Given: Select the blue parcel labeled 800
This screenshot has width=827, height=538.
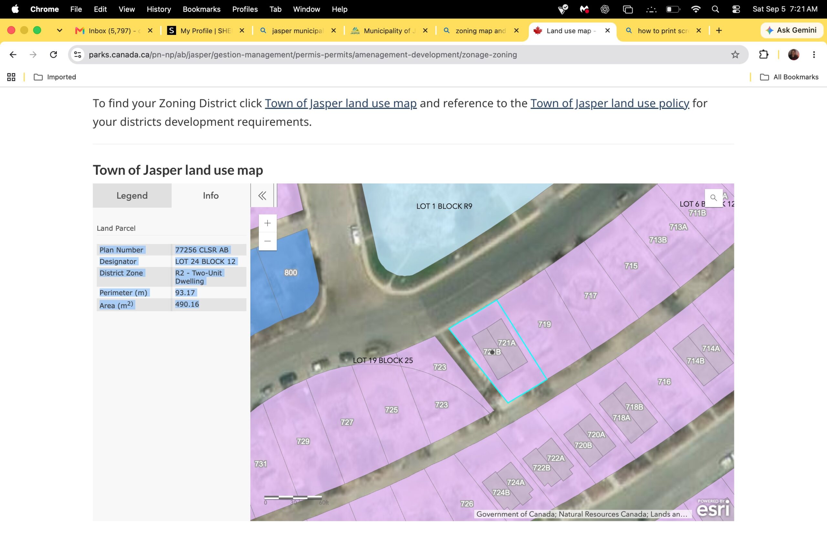Looking at the screenshot, I should coord(290,272).
